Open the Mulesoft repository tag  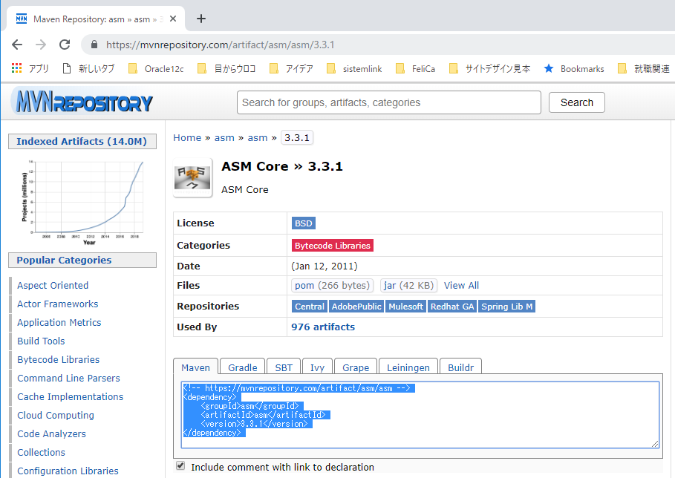pos(405,307)
